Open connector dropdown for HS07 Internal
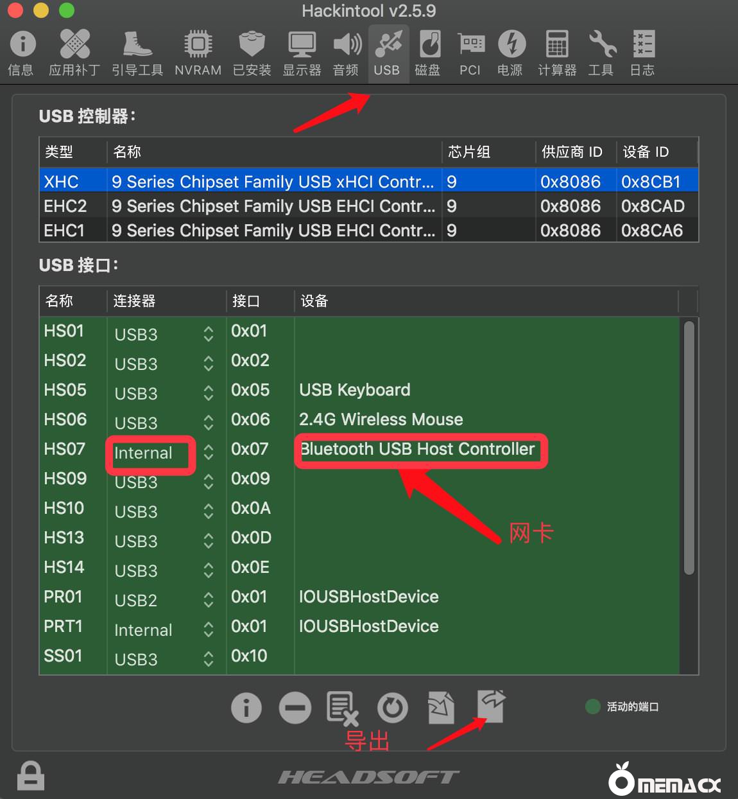This screenshot has width=738, height=799. point(208,453)
